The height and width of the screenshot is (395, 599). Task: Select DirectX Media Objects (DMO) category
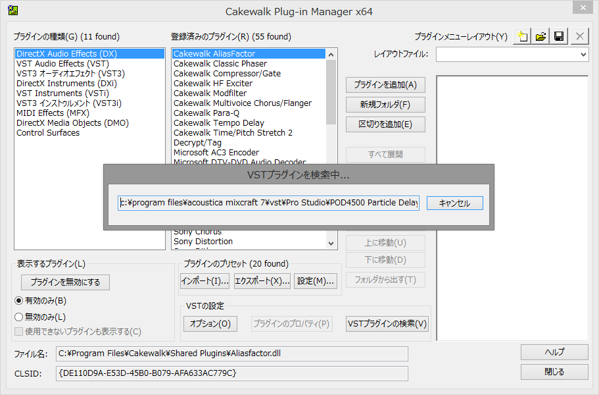pyautogui.click(x=90, y=123)
